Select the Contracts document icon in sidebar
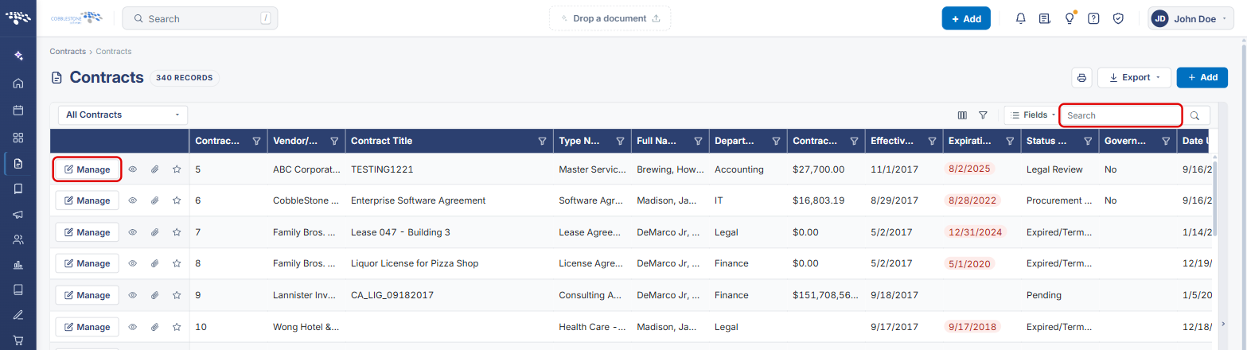The height and width of the screenshot is (350, 1247). click(18, 163)
